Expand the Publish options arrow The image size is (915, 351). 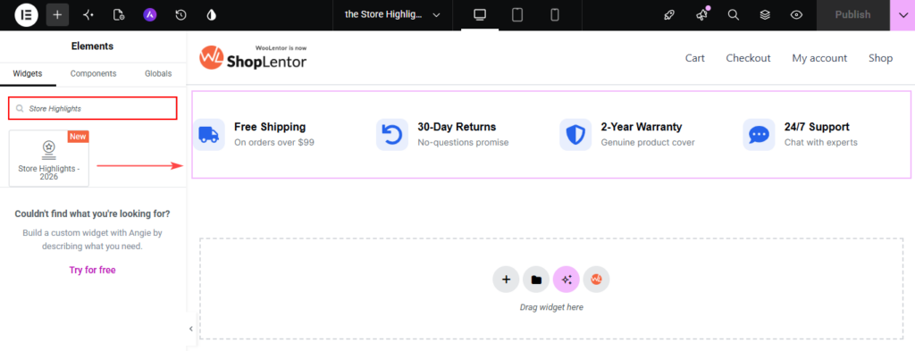pos(903,15)
